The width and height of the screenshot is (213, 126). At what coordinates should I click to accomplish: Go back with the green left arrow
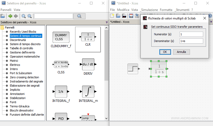pos(10,16)
